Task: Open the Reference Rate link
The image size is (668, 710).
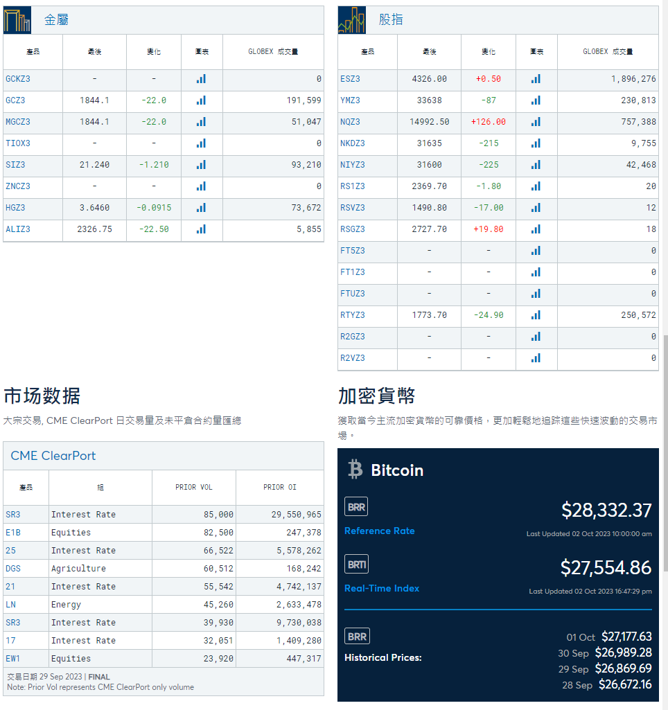Action: (380, 531)
